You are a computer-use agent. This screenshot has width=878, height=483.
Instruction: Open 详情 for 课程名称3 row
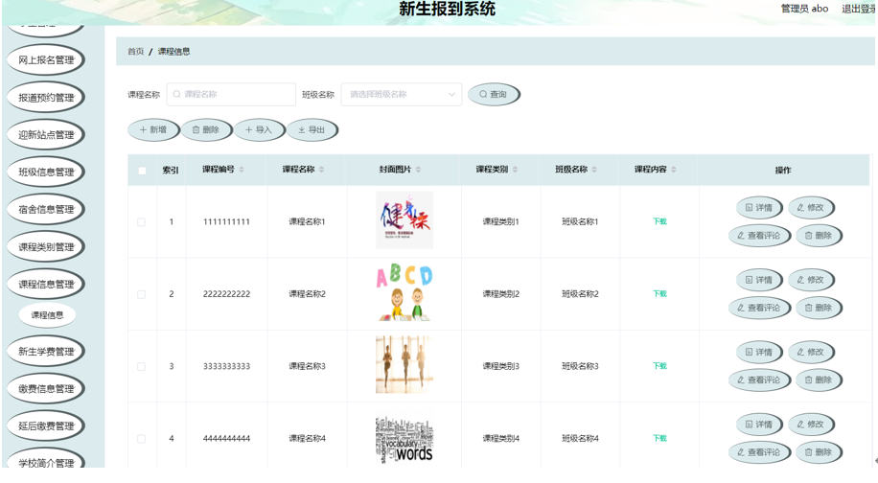(x=759, y=352)
